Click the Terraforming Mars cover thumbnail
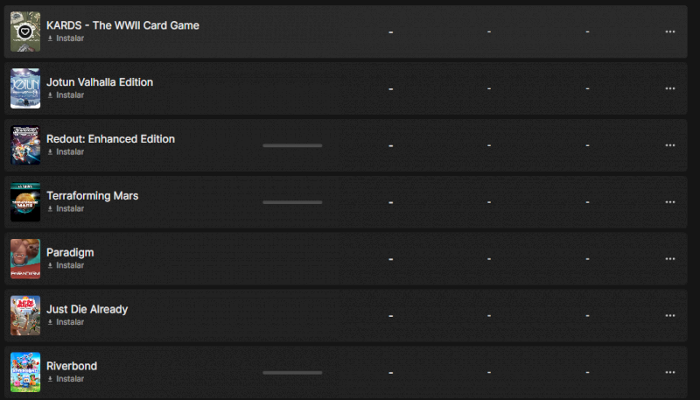The height and width of the screenshot is (400, 700). tap(25, 202)
